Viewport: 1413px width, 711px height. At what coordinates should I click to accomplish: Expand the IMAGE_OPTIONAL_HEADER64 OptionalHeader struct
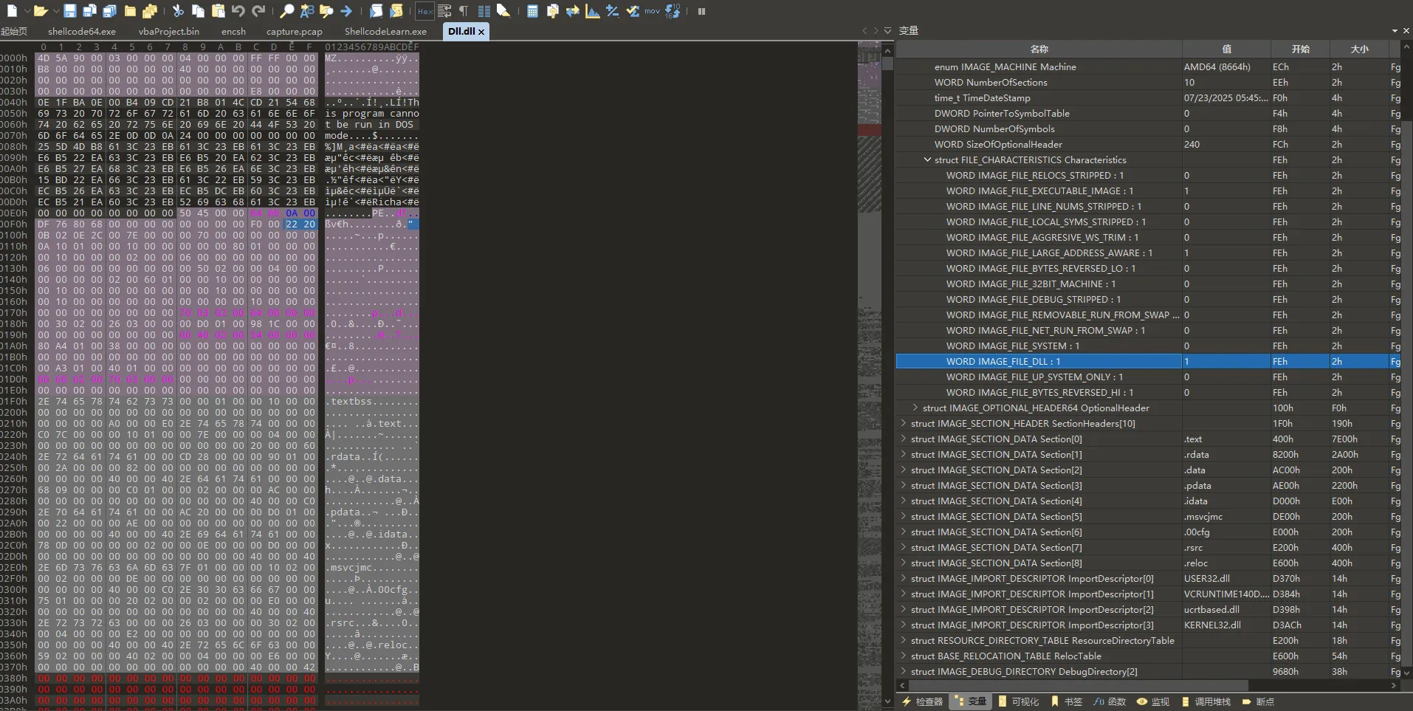point(915,408)
